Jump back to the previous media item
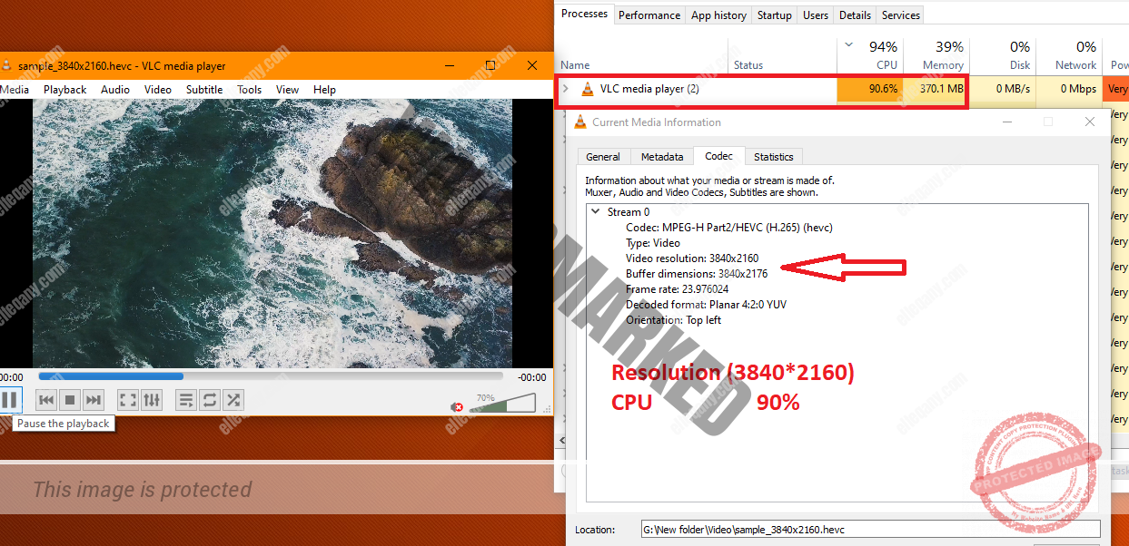 pyautogui.click(x=45, y=399)
